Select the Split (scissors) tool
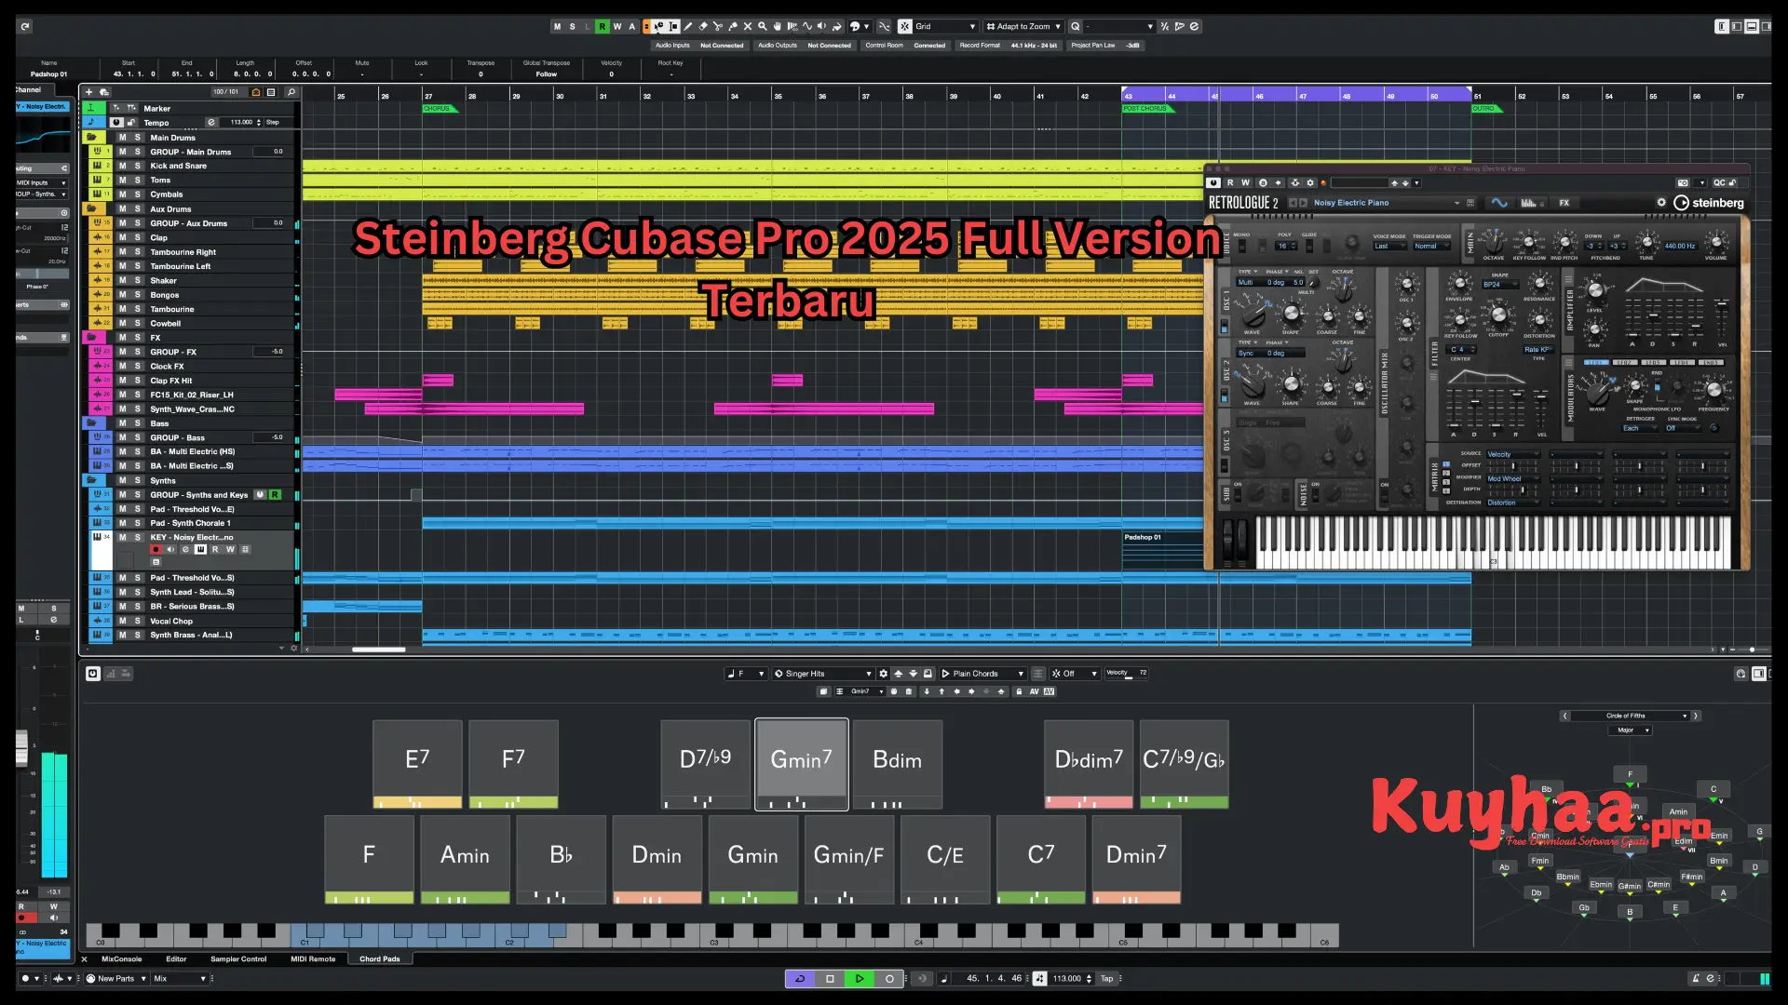This screenshot has height=1005, width=1788. 718,27
